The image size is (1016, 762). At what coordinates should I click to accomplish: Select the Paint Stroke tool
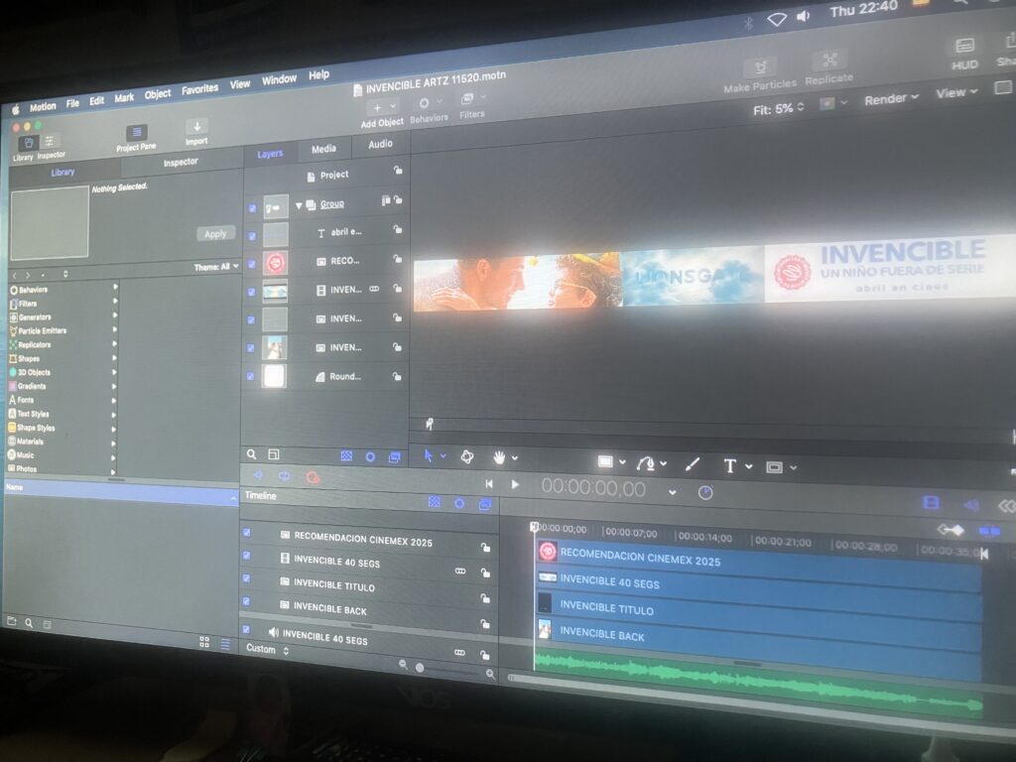point(692,464)
